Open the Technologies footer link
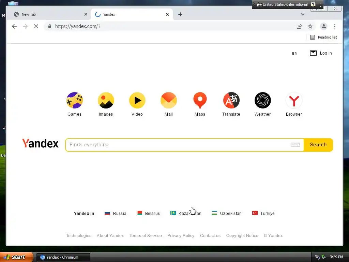The height and width of the screenshot is (262, 349). (79, 235)
